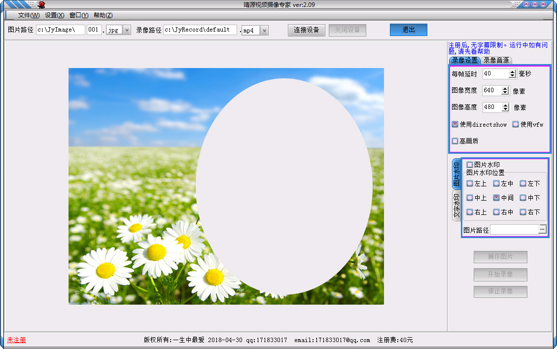The width and height of the screenshot is (557, 349).
Task: Switch to the 文字水印 vertical tab
Action: [x=456, y=206]
